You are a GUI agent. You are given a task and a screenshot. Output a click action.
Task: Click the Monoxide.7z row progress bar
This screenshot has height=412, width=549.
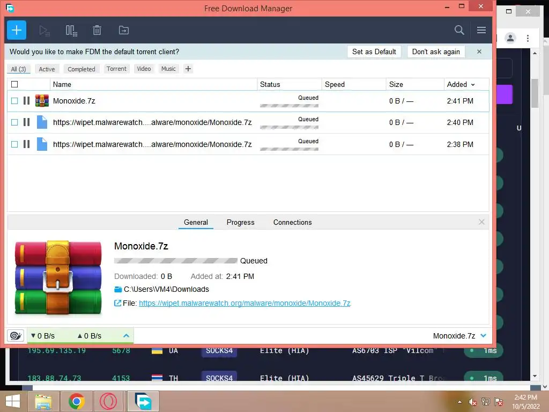point(289,106)
